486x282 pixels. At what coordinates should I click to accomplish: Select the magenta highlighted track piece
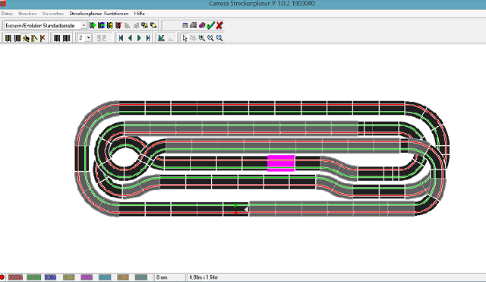(x=281, y=163)
